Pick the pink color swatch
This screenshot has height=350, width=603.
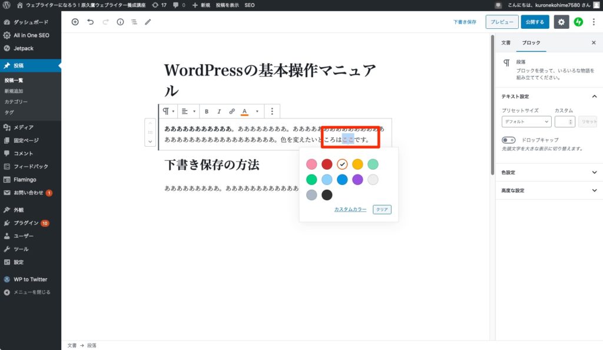pos(312,164)
